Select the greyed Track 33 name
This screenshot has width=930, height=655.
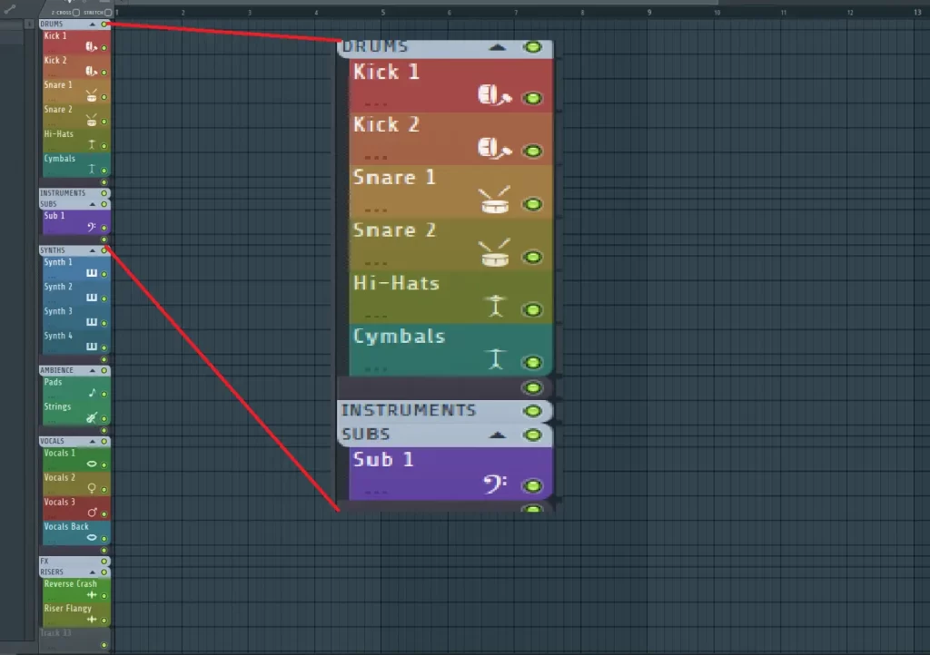[55, 633]
